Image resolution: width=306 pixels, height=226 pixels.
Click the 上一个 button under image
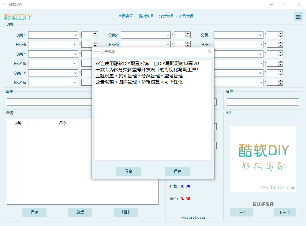point(241,212)
